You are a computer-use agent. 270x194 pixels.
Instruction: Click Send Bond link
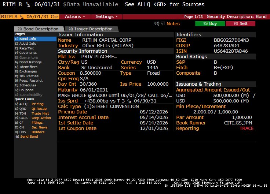(x=27, y=137)
